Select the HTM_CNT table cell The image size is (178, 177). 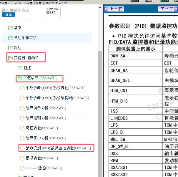pyautogui.click(x=136, y=90)
